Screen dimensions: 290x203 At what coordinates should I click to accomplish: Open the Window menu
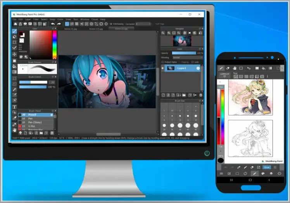[85, 19]
